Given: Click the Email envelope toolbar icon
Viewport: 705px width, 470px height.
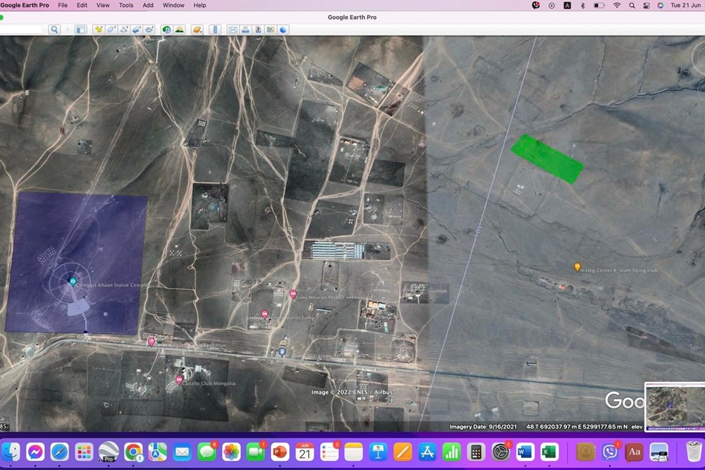Looking at the screenshot, I should coord(233,30).
